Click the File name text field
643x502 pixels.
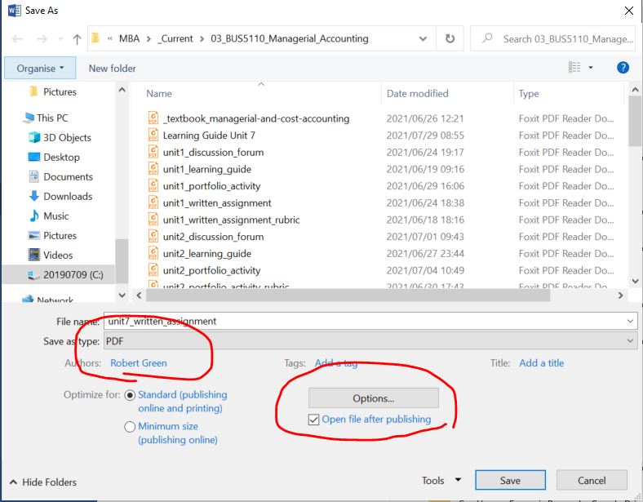click(364, 321)
